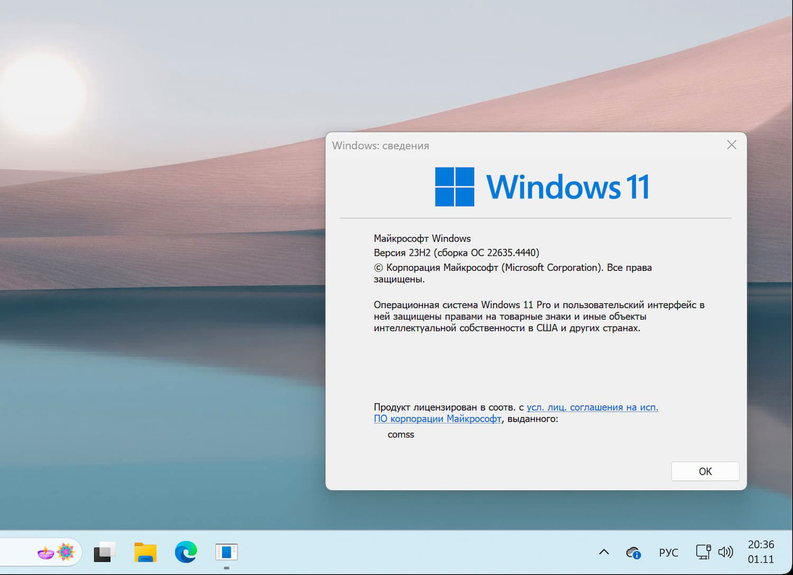Launch Microsoft Edge from the taskbar
The width and height of the screenshot is (793, 575).
pos(185,552)
